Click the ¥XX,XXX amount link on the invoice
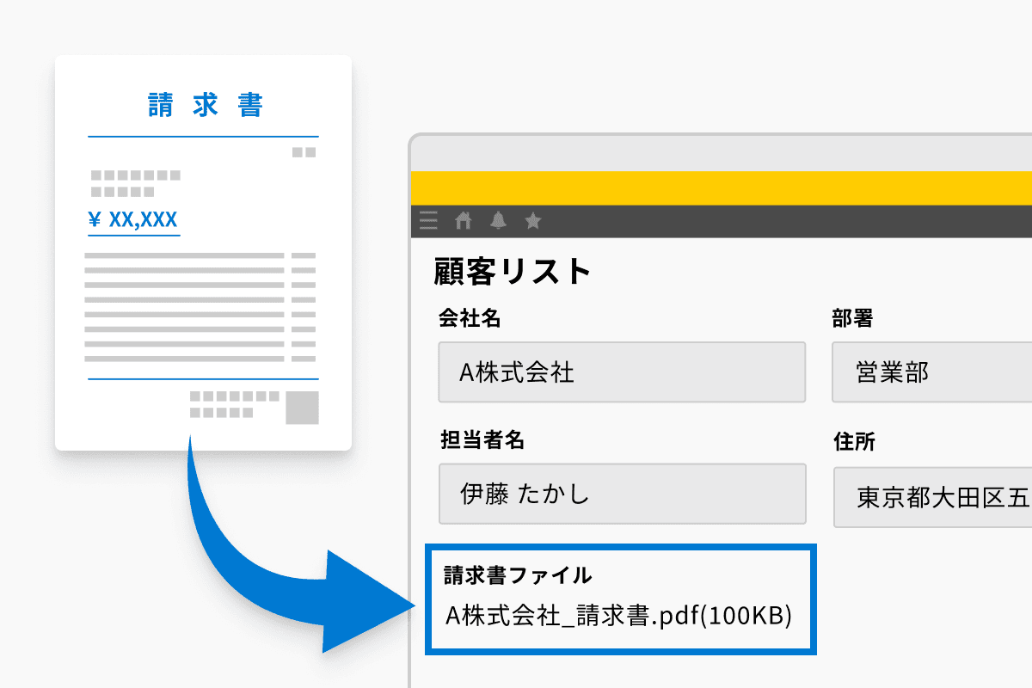The height and width of the screenshot is (688, 1032). pos(133,218)
